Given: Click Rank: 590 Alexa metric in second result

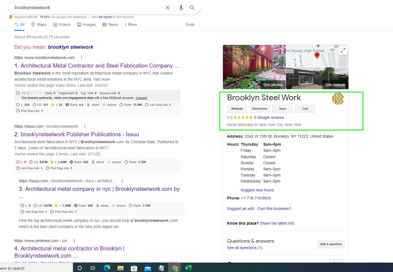Looking at the screenshot, I should point(79,162).
